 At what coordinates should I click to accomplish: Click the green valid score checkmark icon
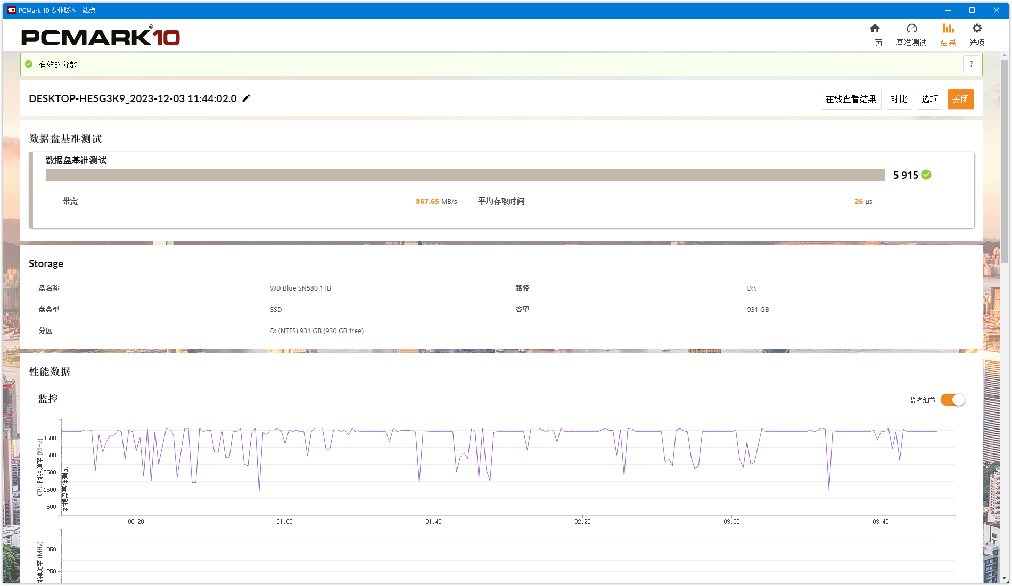click(29, 64)
